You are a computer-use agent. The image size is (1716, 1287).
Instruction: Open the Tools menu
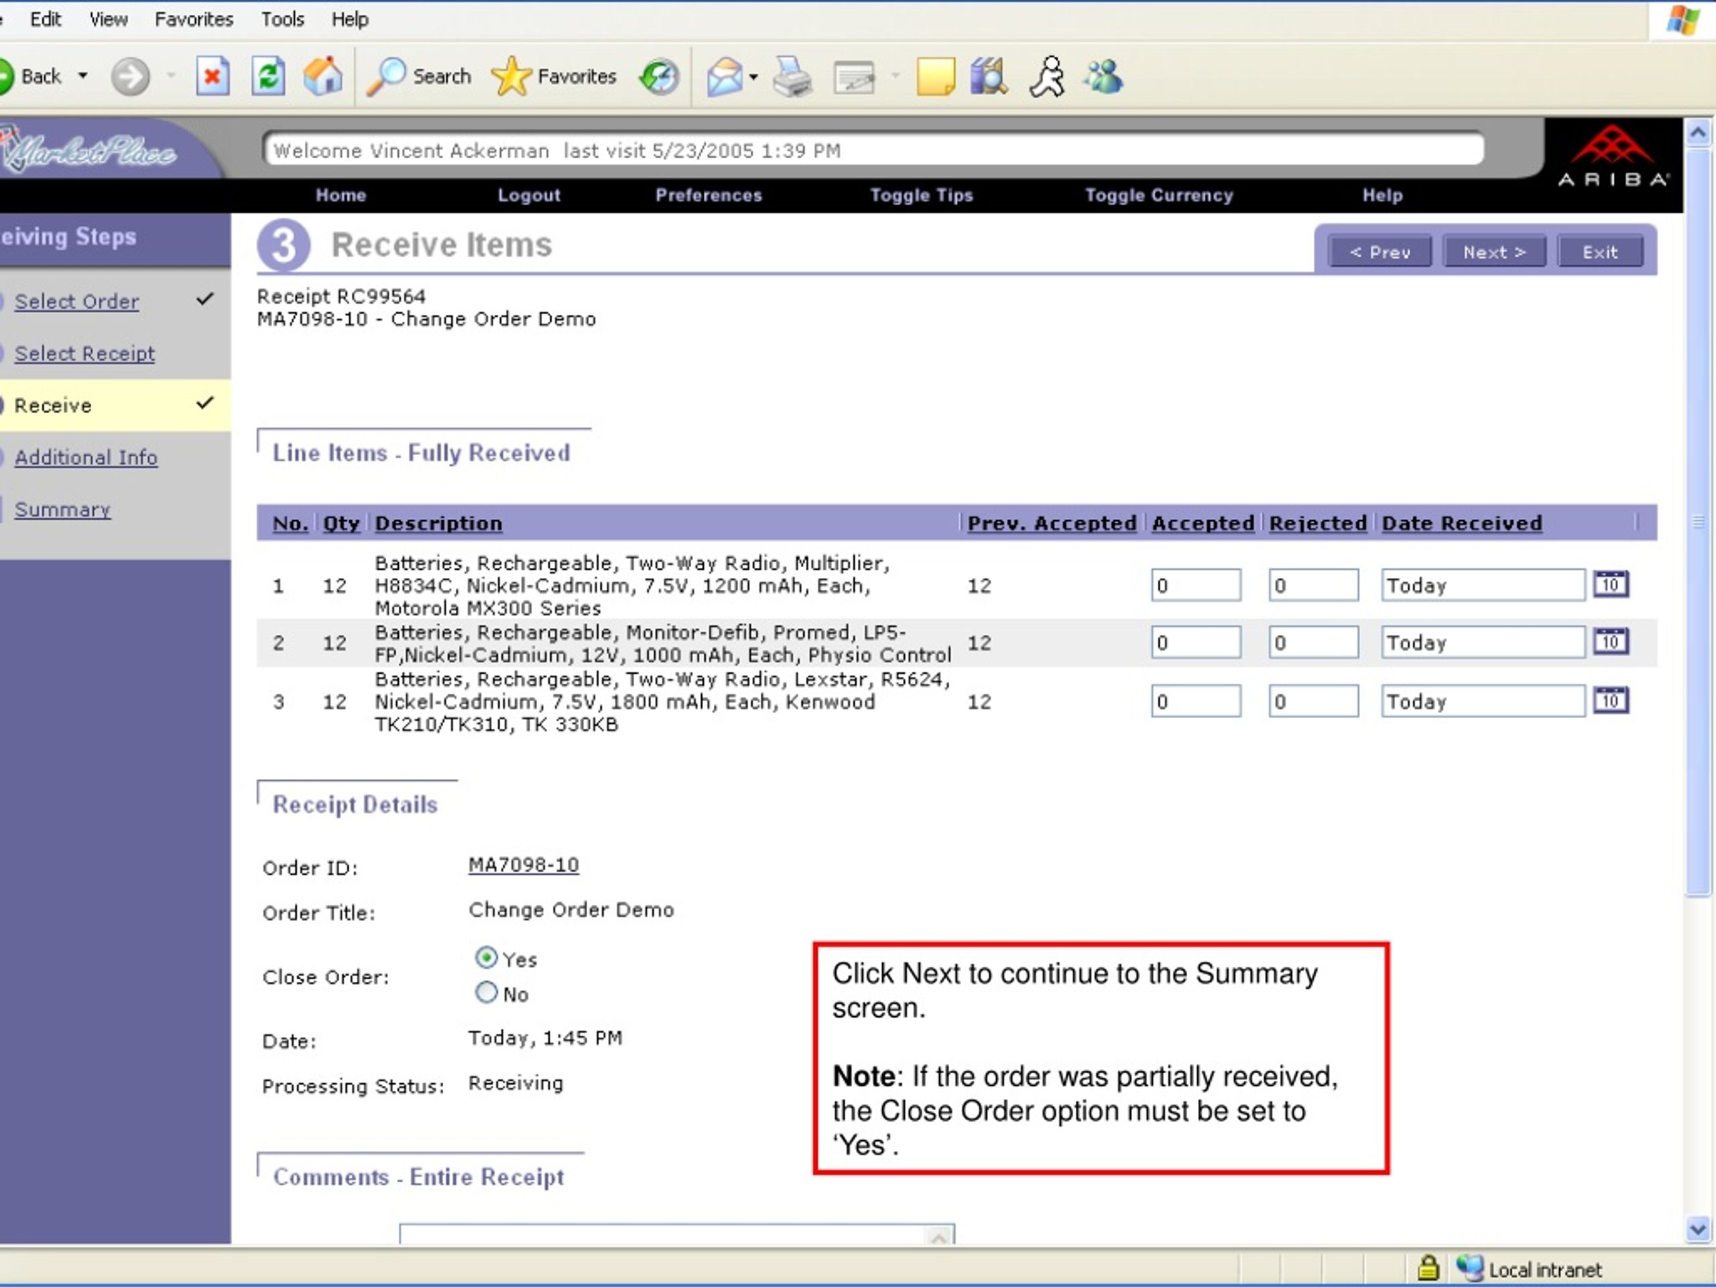pyautogui.click(x=282, y=19)
